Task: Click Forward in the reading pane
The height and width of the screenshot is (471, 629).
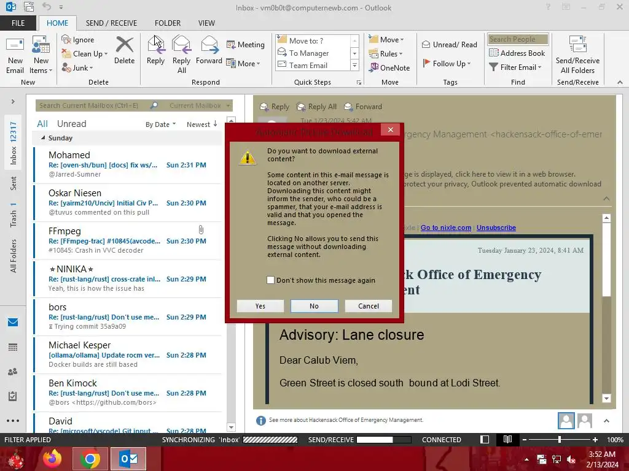Action: coord(363,107)
